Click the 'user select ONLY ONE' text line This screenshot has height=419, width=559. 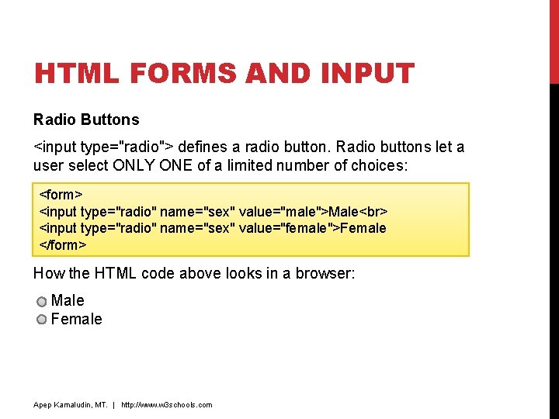pos(220,165)
